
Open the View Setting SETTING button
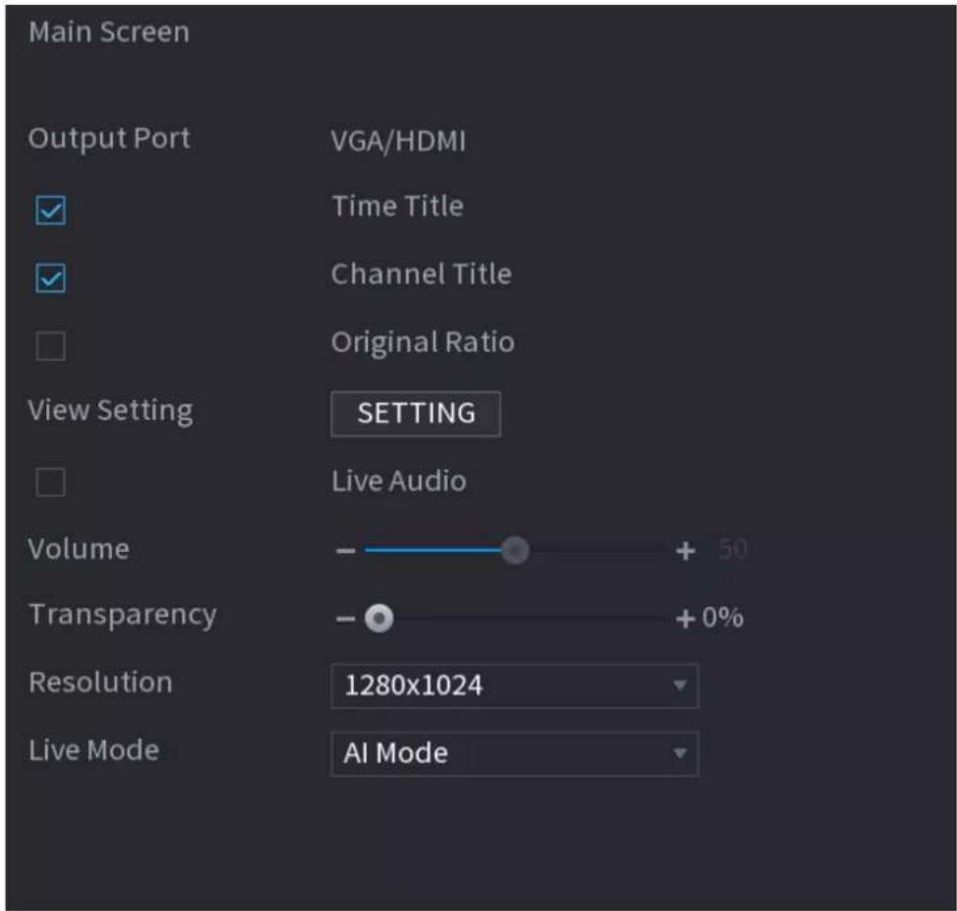tap(416, 414)
